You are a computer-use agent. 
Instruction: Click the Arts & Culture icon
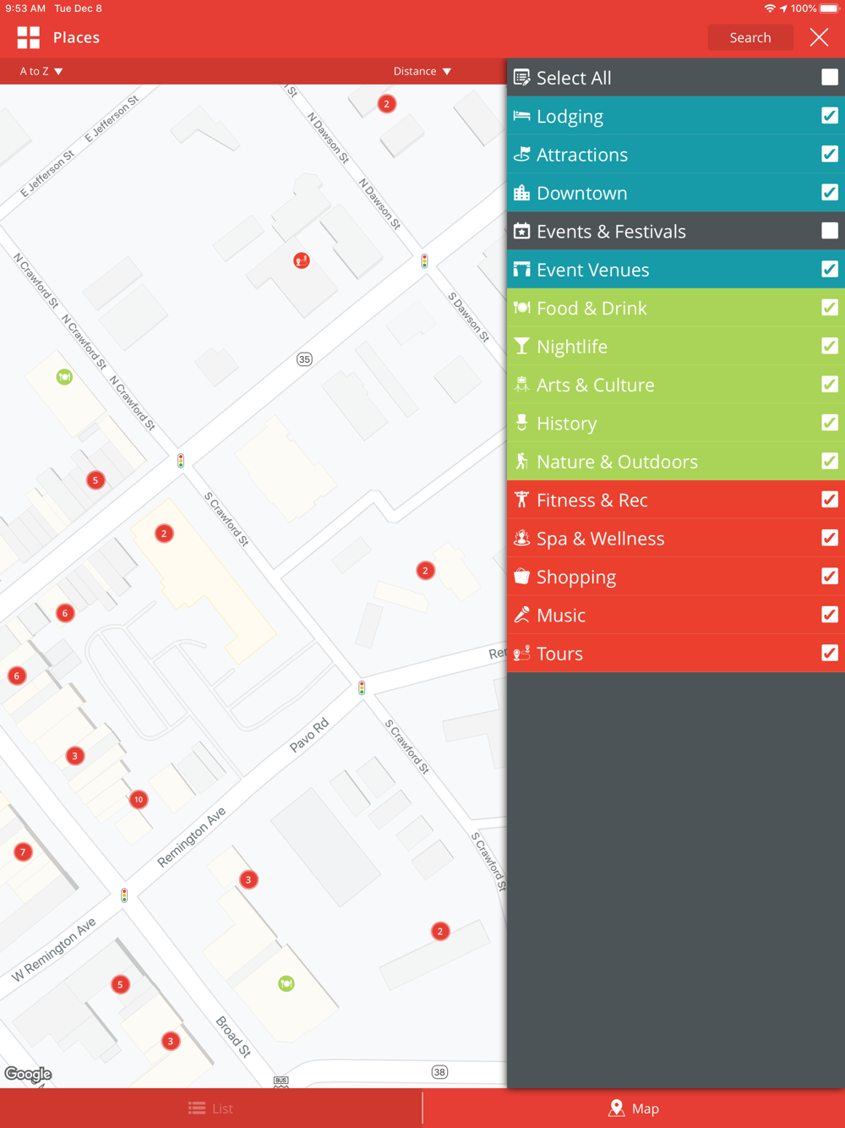pyautogui.click(x=522, y=385)
